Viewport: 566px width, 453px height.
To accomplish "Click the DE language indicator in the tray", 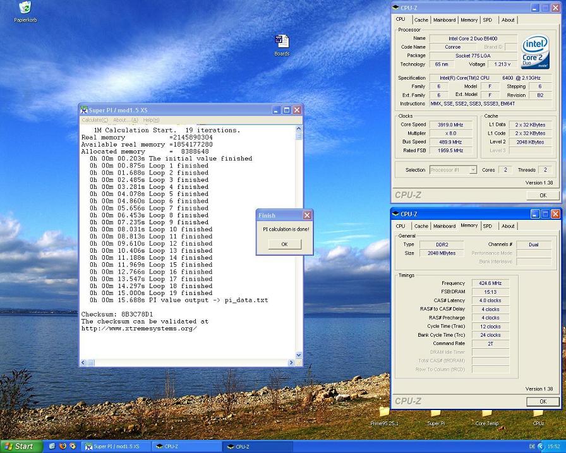I will [532, 447].
